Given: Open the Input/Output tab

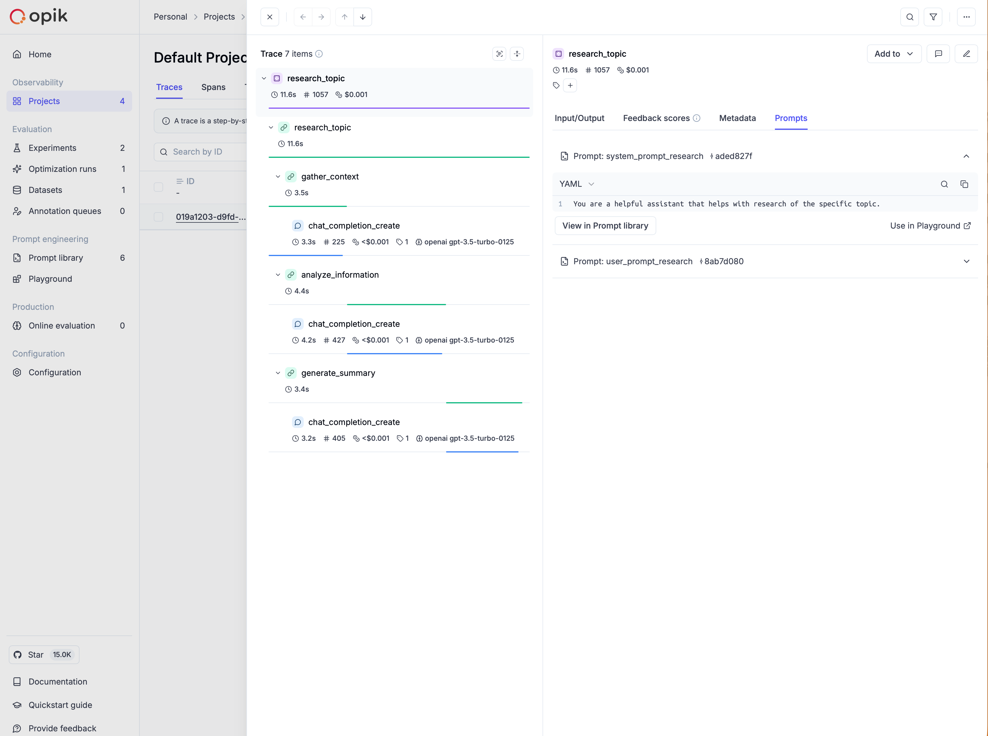Looking at the screenshot, I should tap(579, 118).
